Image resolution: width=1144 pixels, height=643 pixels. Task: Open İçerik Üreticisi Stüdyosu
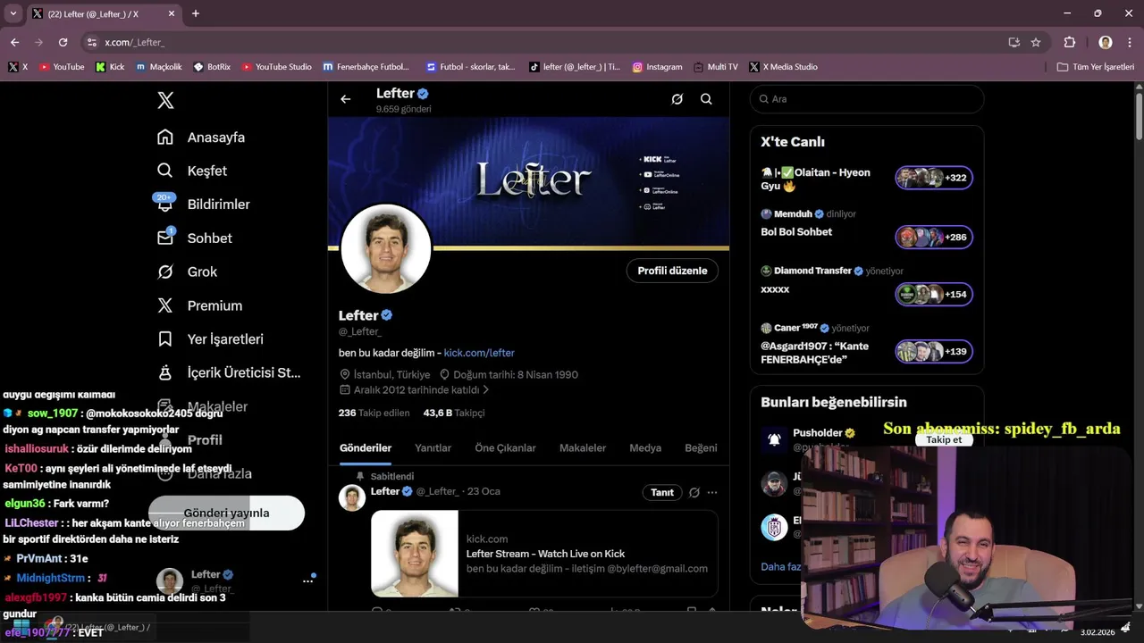click(229, 372)
